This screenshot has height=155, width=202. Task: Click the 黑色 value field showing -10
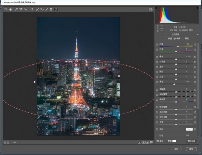188,82
